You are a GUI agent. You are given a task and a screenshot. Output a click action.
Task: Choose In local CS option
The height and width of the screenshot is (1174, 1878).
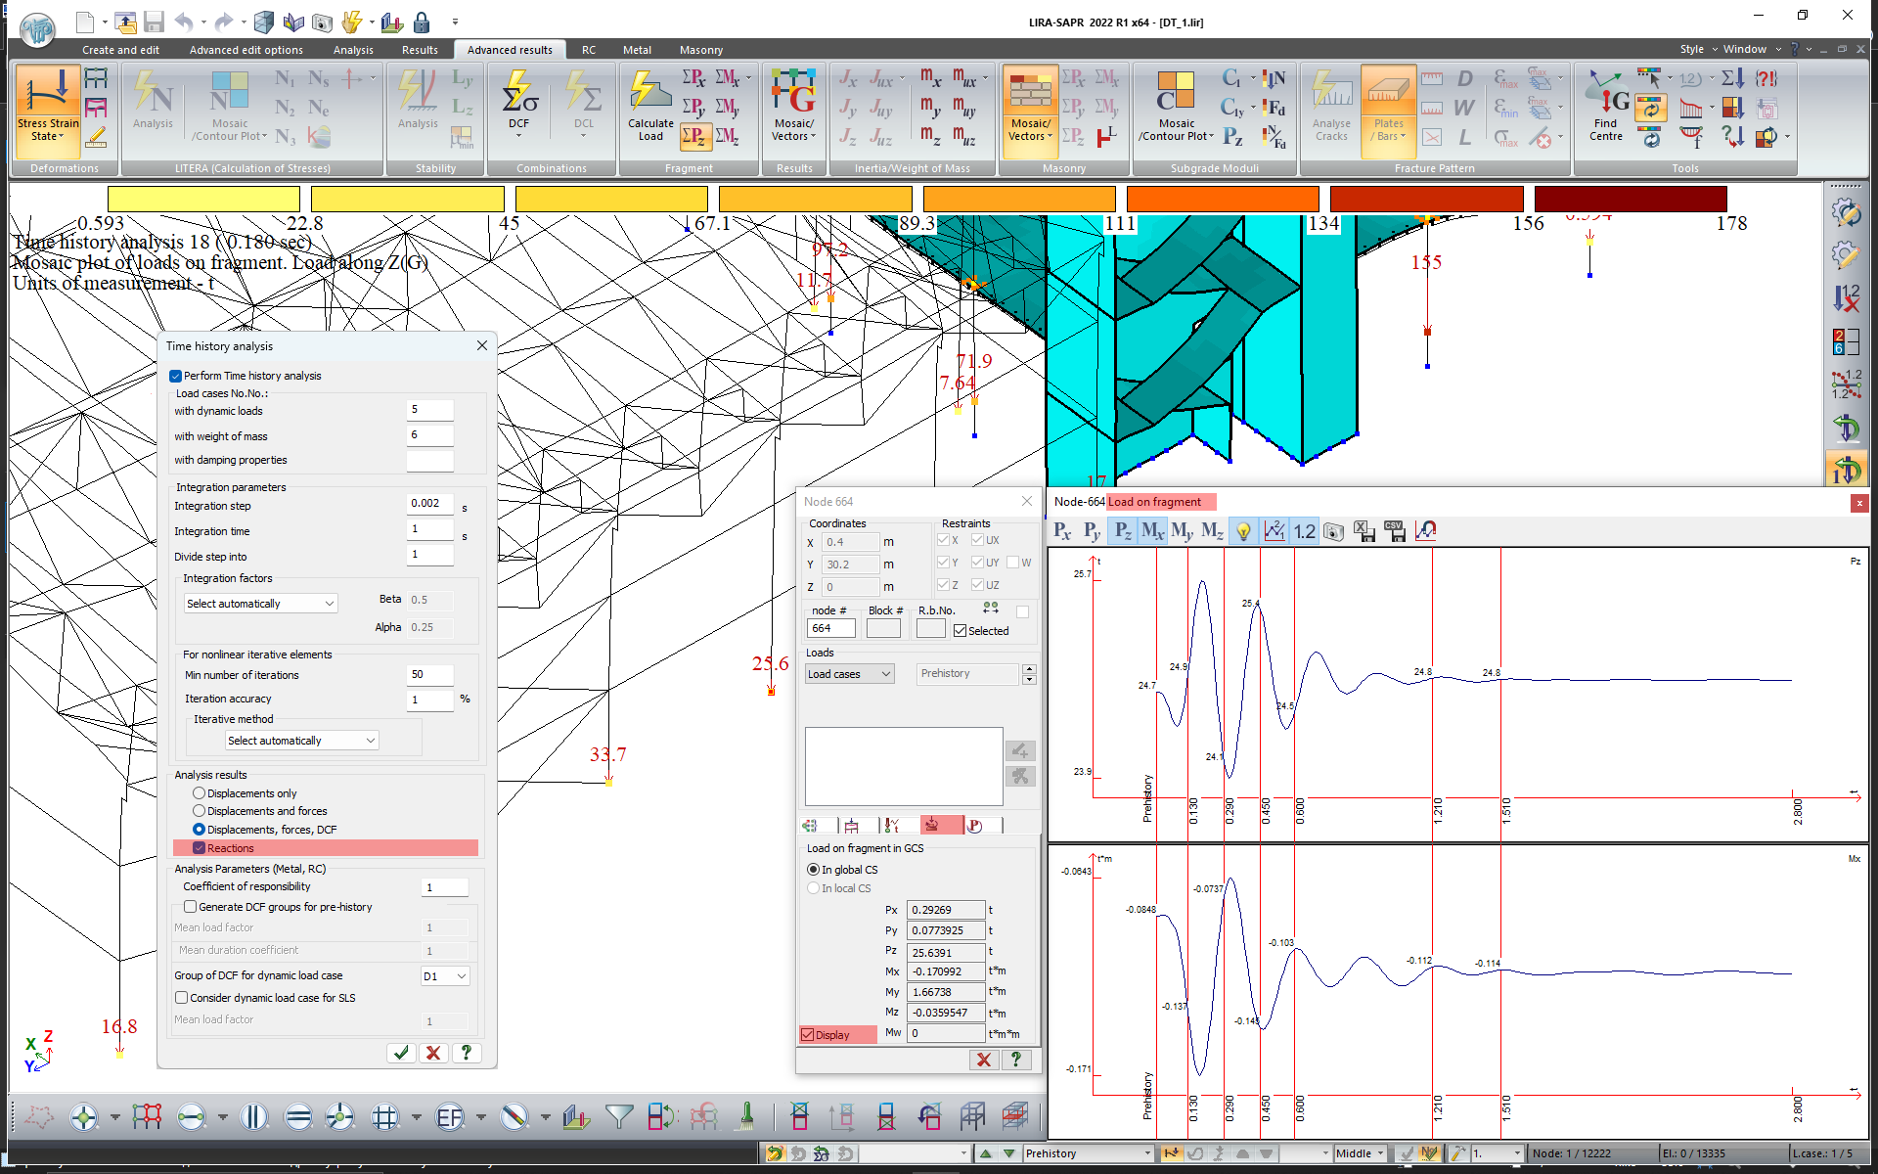(814, 888)
